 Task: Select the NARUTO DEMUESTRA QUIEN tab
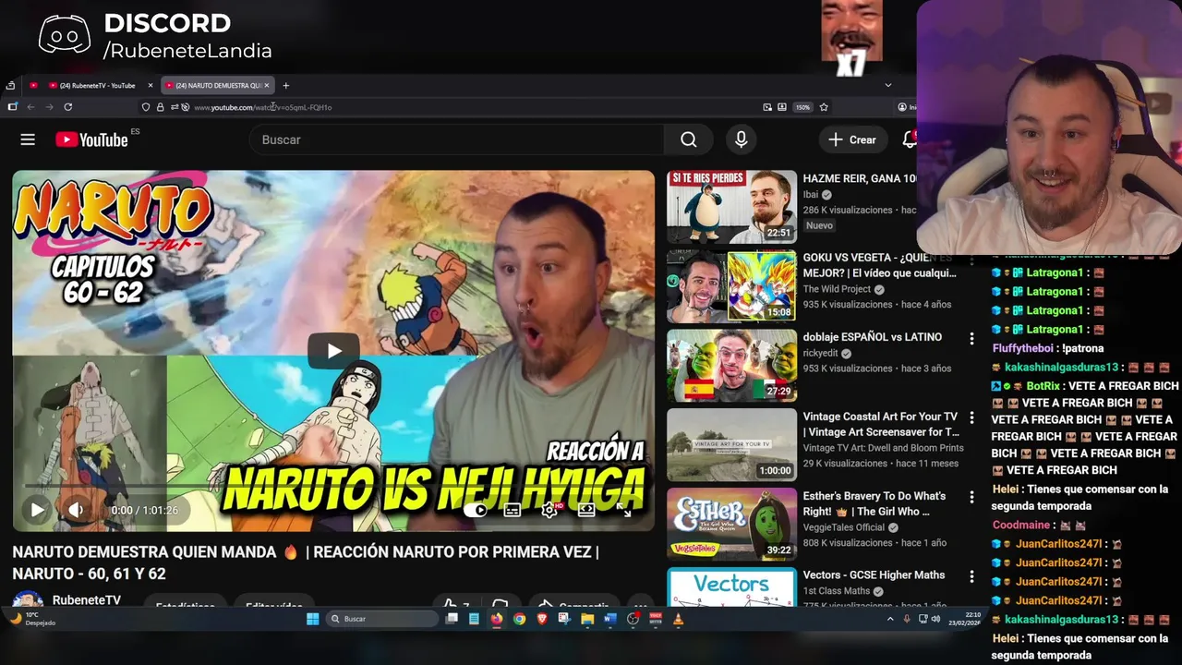coord(217,85)
